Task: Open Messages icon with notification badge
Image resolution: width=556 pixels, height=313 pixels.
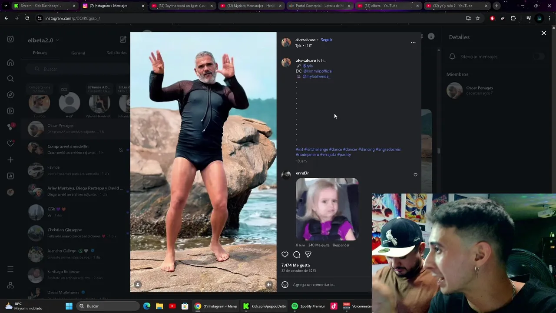Action: click(x=10, y=127)
